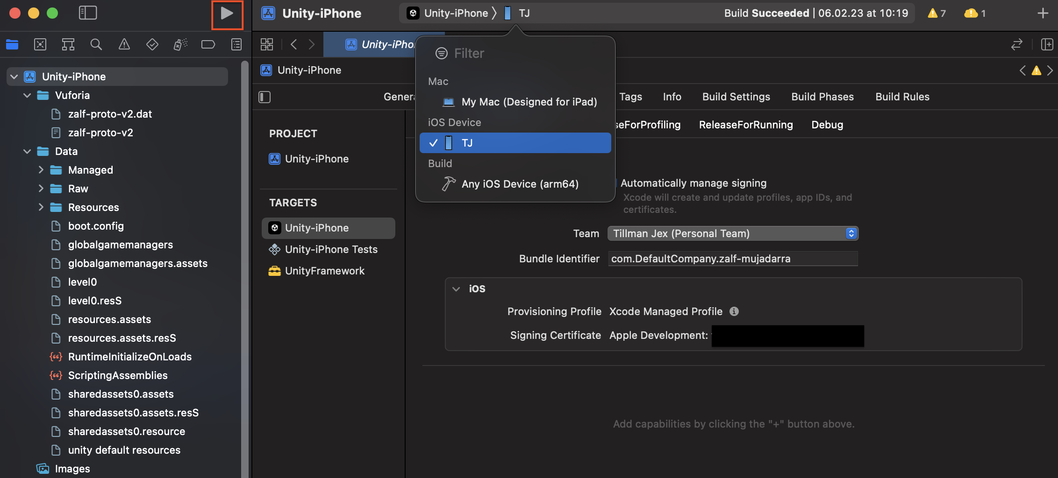
Task: Open the Report navigator
Action: point(236,44)
